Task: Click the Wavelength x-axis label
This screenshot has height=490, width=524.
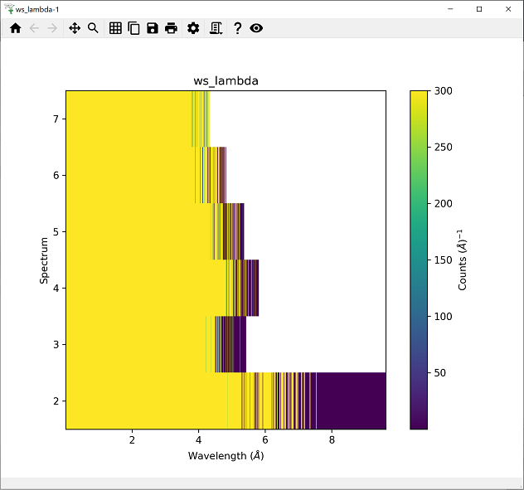Action: (226, 455)
